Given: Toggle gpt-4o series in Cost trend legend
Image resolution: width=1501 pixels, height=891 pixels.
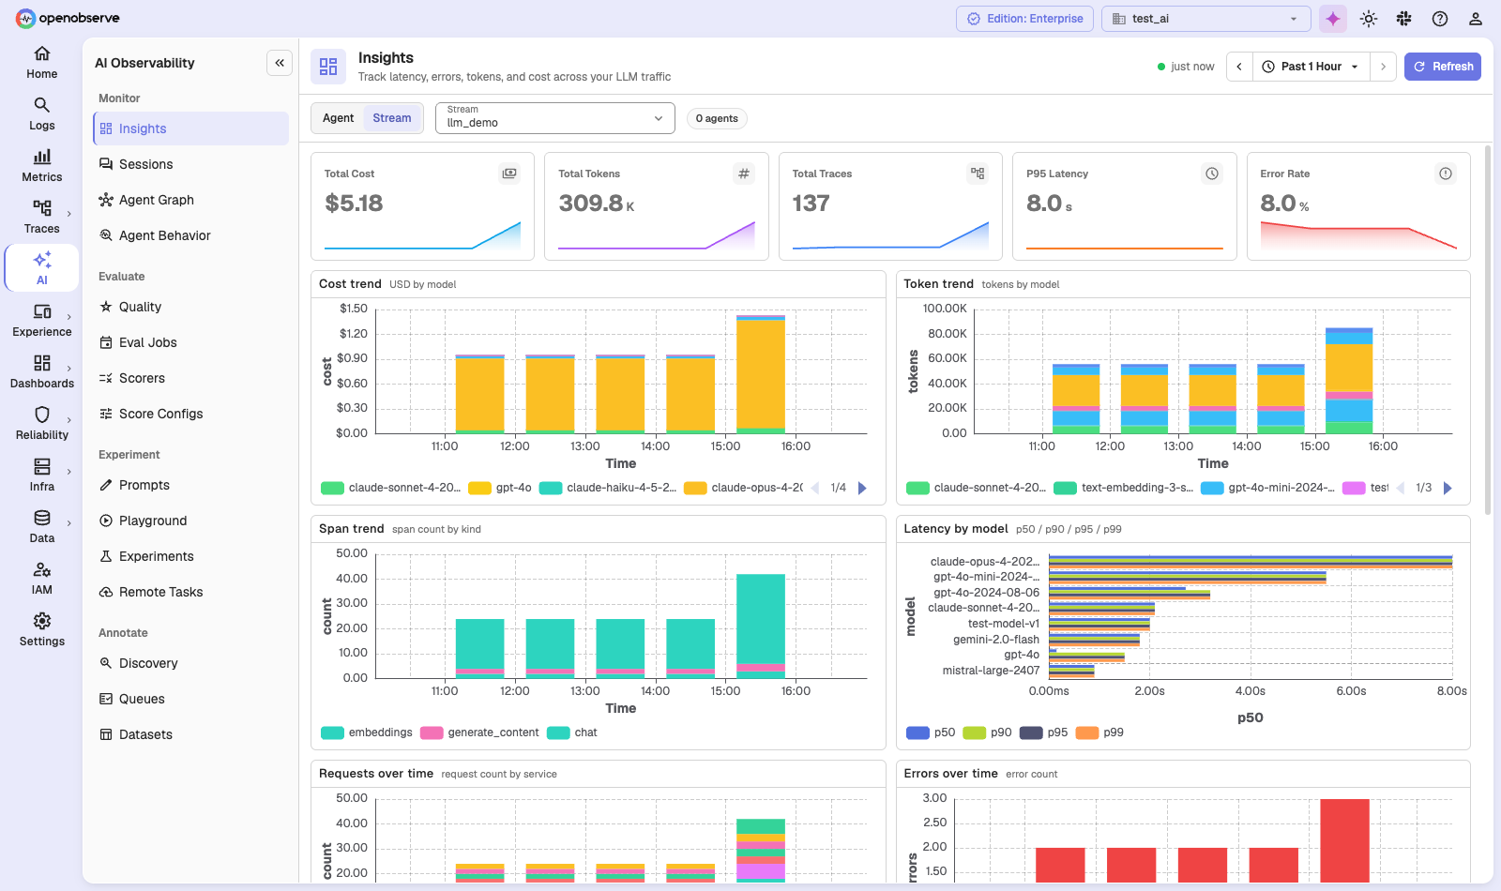Looking at the screenshot, I should 500,488.
